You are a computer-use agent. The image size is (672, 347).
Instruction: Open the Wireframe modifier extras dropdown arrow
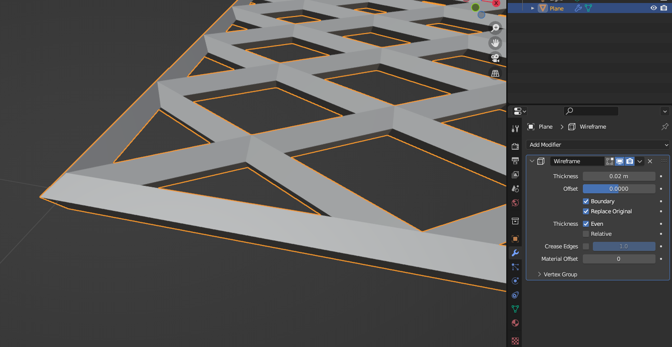[639, 161]
